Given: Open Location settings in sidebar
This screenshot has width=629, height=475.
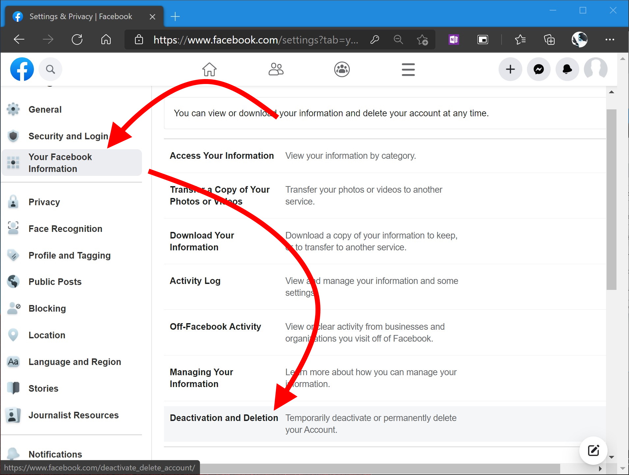Looking at the screenshot, I should (72, 335).
